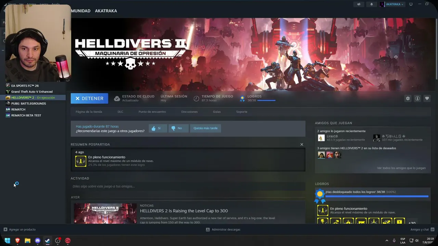The height and width of the screenshot is (246, 438).
Task: Show hidden system tray icons chevron
Action: coord(387,241)
